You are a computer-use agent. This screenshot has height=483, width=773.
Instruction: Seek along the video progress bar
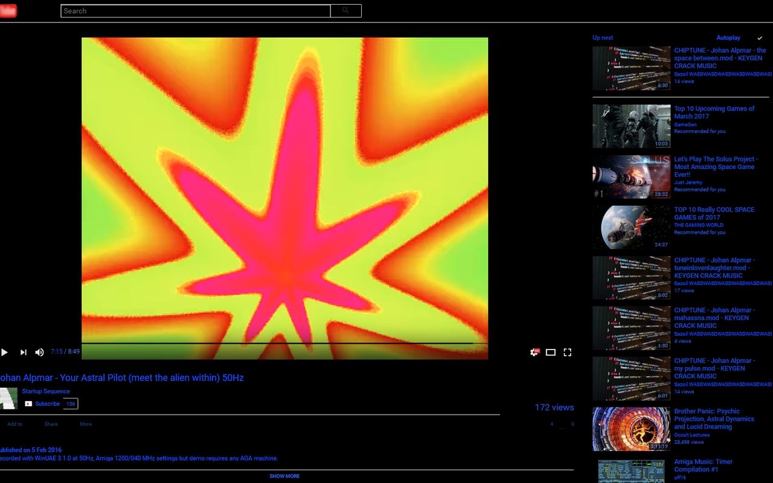pyautogui.click(x=284, y=344)
